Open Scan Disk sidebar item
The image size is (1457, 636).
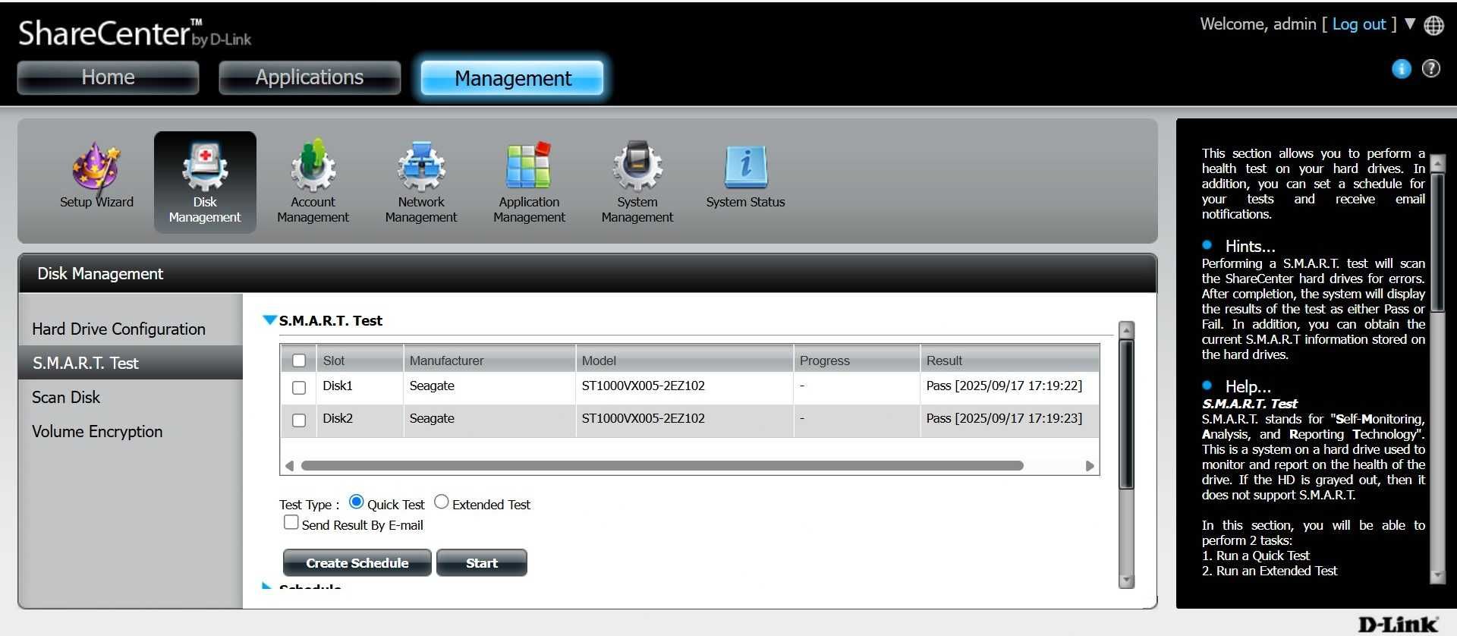tap(66, 397)
